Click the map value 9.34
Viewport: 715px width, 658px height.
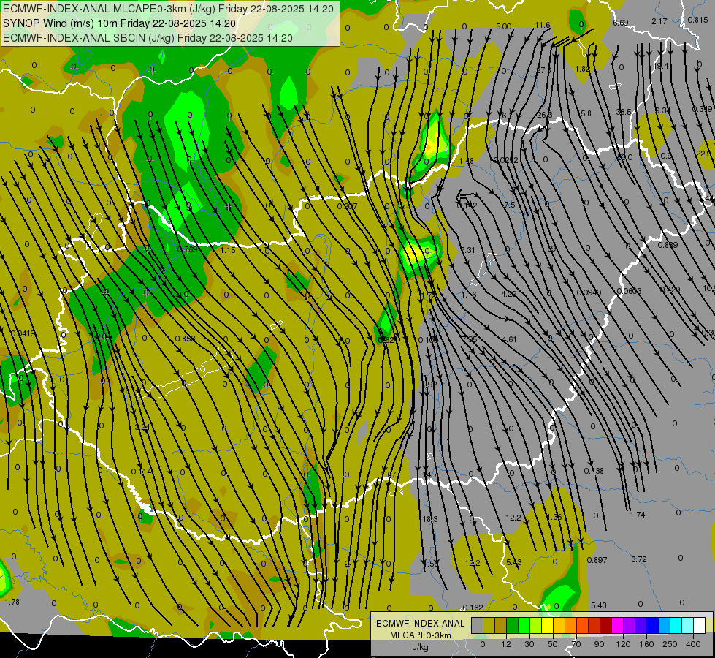[x=663, y=110]
